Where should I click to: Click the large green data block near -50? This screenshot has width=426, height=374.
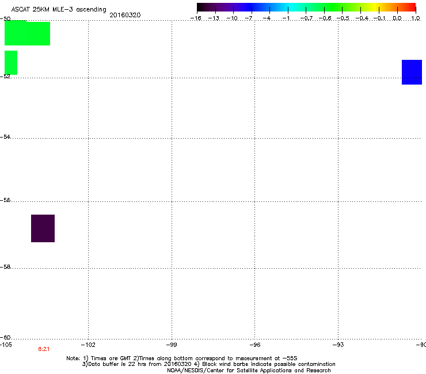pos(27,33)
